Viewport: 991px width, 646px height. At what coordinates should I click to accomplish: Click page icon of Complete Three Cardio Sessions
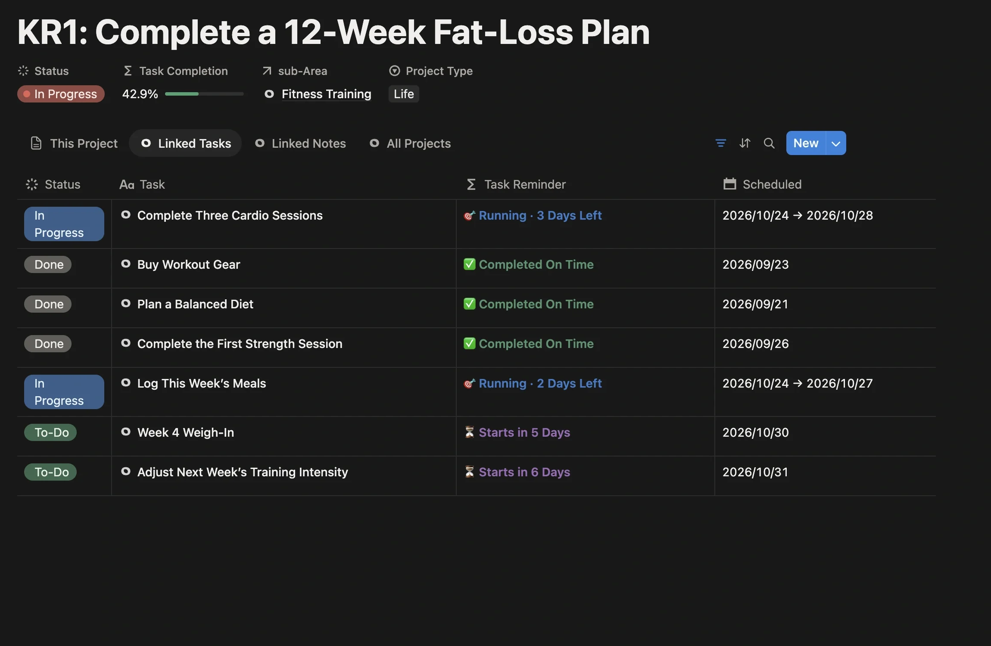coord(126,214)
